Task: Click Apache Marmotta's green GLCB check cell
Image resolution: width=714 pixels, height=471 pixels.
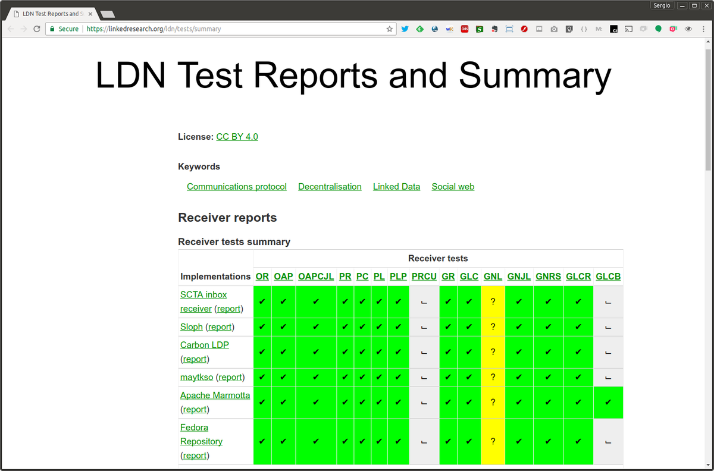Action: tap(608, 403)
